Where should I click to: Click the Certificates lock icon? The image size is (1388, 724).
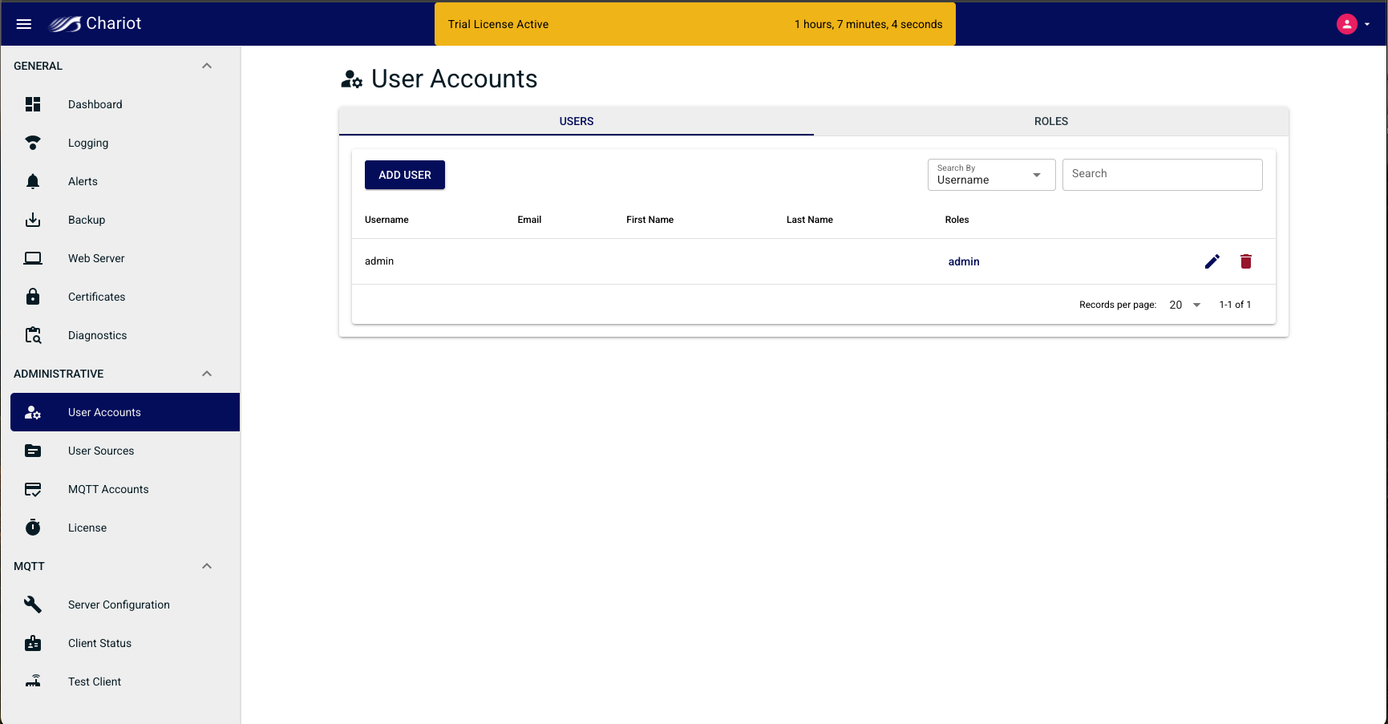pos(33,297)
